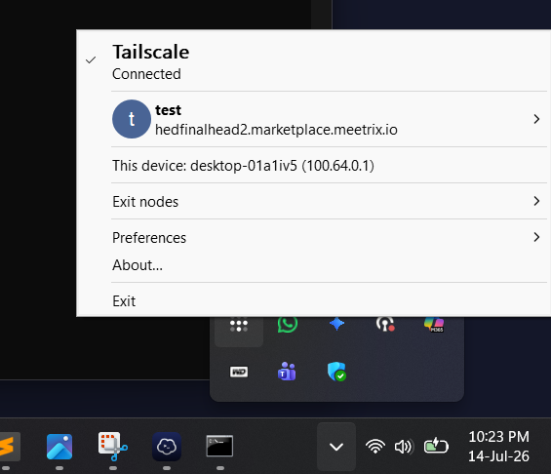This screenshot has height=474, width=551.
Task: Open Microsoft Teams tray icon
Action: click(288, 372)
